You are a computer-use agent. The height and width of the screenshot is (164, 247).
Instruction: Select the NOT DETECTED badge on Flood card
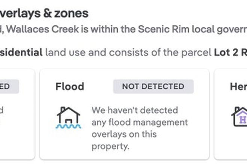tap(153, 86)
